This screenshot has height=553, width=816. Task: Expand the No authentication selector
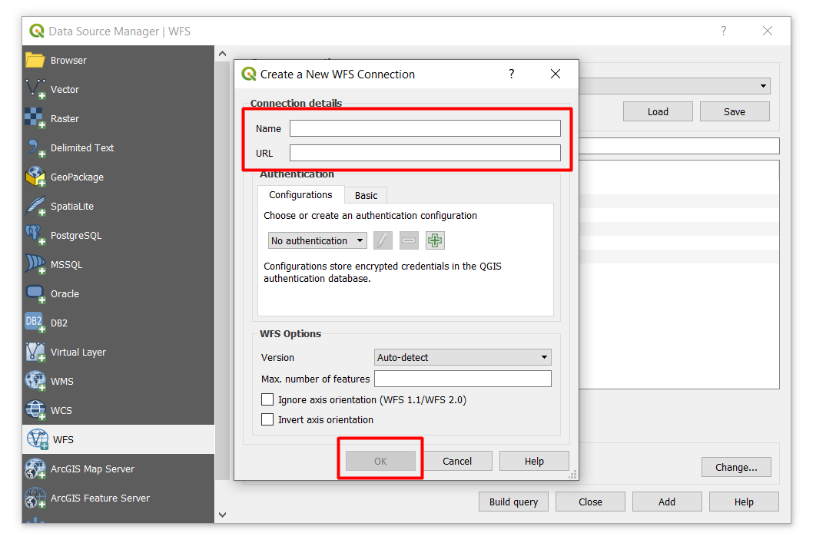click(317, 240)
